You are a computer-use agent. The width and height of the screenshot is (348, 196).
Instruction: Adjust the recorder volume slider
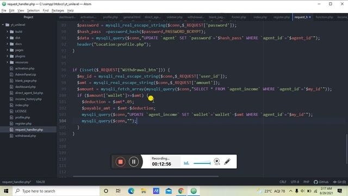coord(202,163)
